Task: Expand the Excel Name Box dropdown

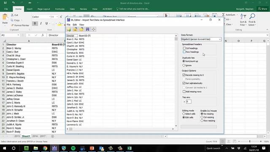Action: [x=18, y=35]
